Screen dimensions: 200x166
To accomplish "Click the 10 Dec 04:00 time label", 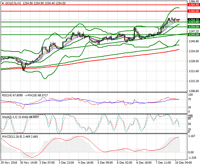I will [x=184, y=163].
